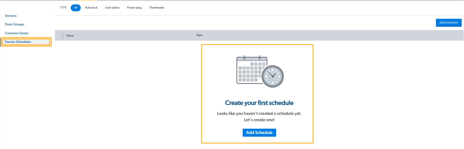This screenshot has width=464, height=149.
Task: Click the Type column header
Action: (199, 35)
